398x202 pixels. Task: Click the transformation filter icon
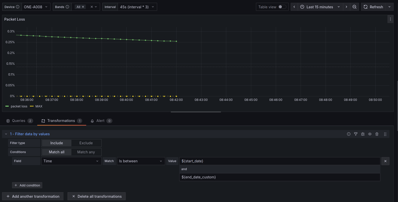click(356, 134)
